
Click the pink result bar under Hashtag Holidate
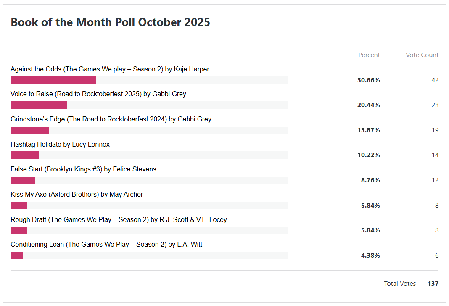(x=25, y=155)
